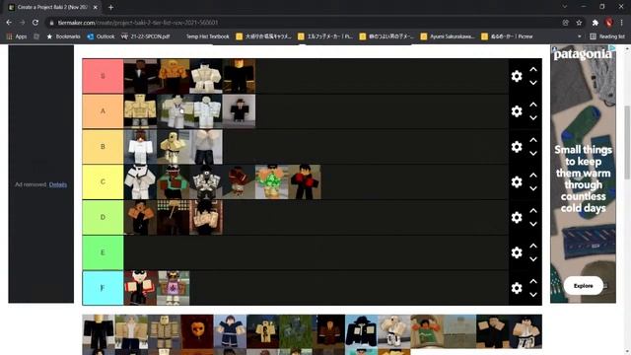Move A tier row up with arrow

(533, 105)
